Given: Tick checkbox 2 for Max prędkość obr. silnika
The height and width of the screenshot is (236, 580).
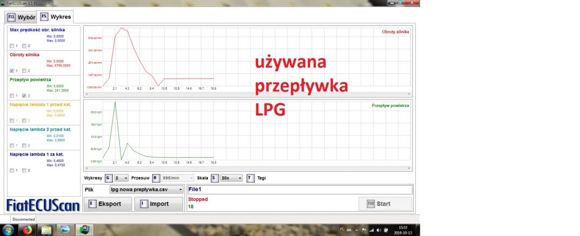Looking at the screenshot, I should [24, 46].
